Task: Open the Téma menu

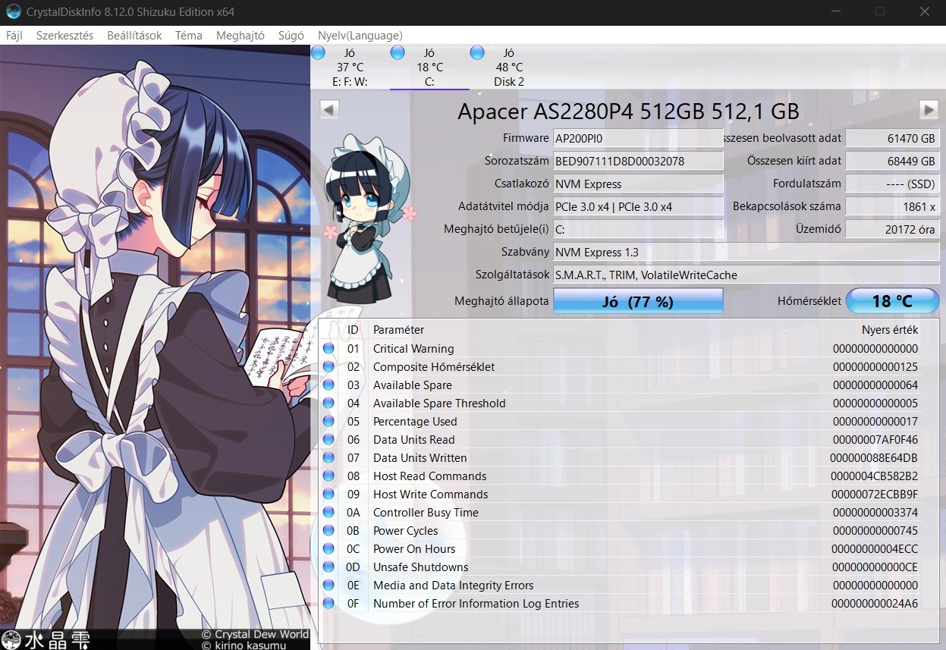Action: click(x=189, y=36)
